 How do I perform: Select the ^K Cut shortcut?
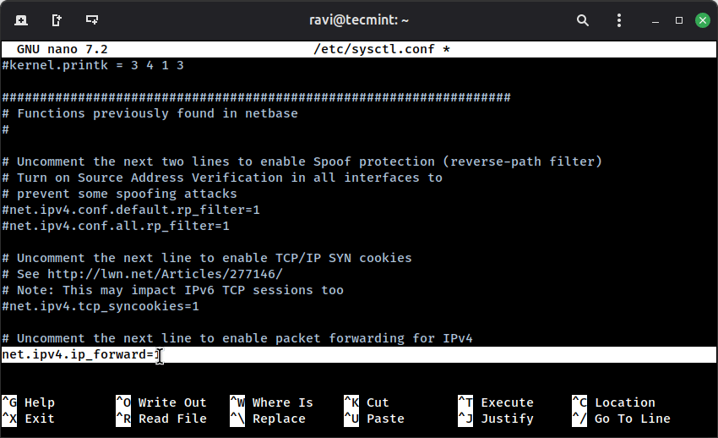pyautogui.click(x=367, y=402)
